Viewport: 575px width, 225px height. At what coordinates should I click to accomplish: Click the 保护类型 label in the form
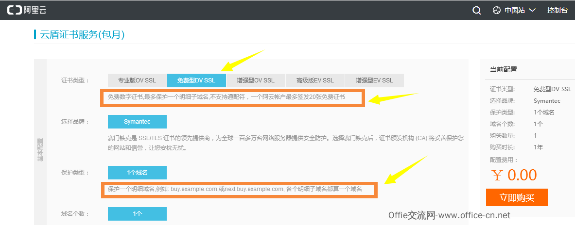tap(75, 172)
